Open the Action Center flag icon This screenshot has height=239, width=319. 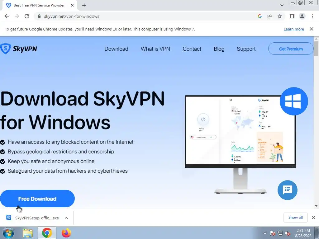pyautogui.click(x=272, y=233)
